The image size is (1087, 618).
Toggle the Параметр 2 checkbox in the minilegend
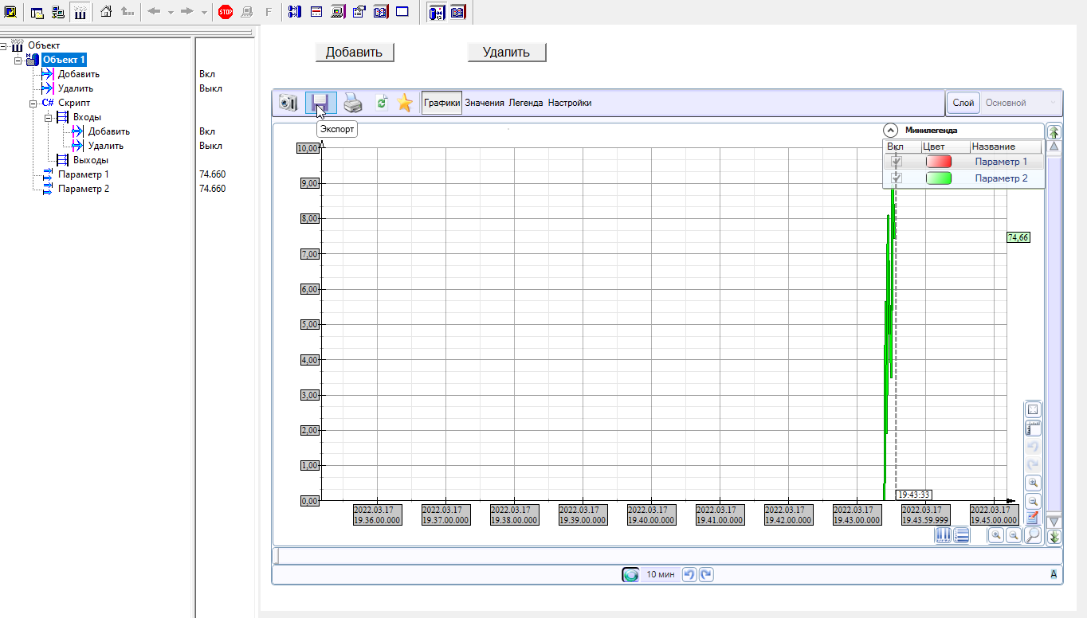(x=897, y=178)
